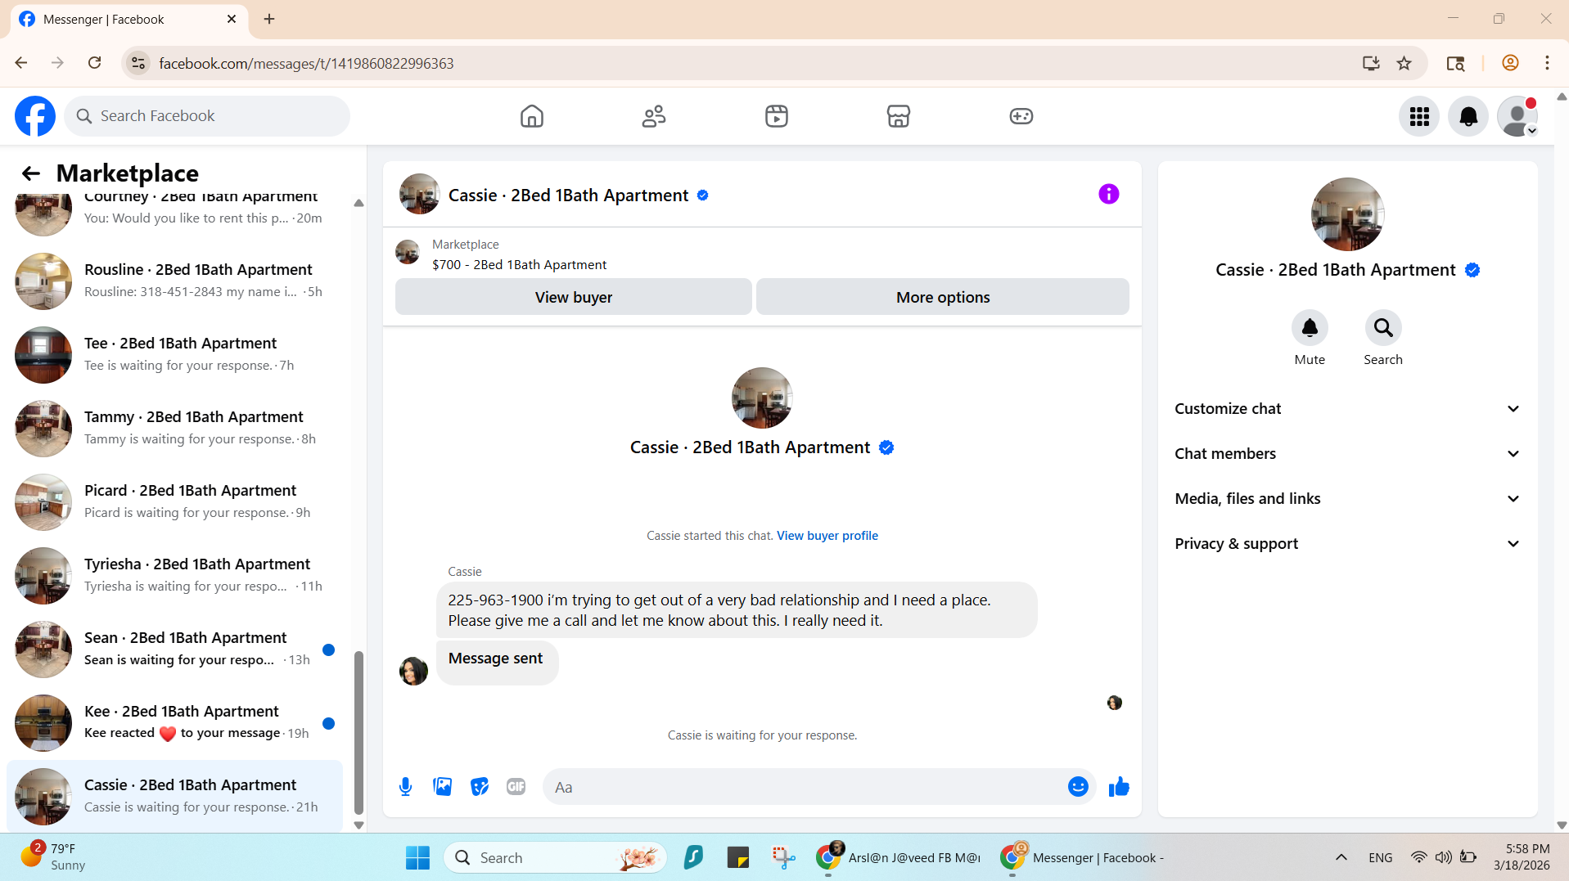
Task: Click the Facebook logo
Action: pyautogui.click(x=35, y=116)
